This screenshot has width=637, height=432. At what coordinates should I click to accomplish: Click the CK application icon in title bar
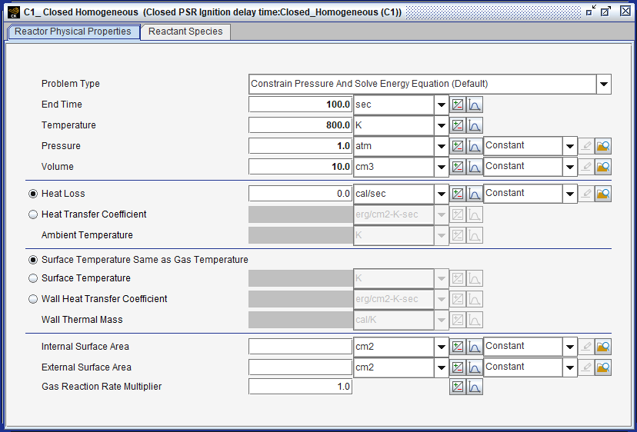[x=13, y=12]
